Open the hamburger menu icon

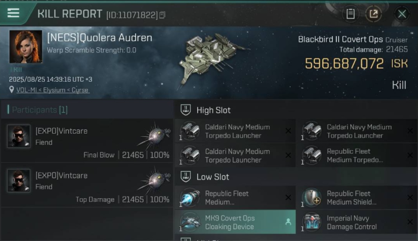pyautogui.click(x=13, y=13)
